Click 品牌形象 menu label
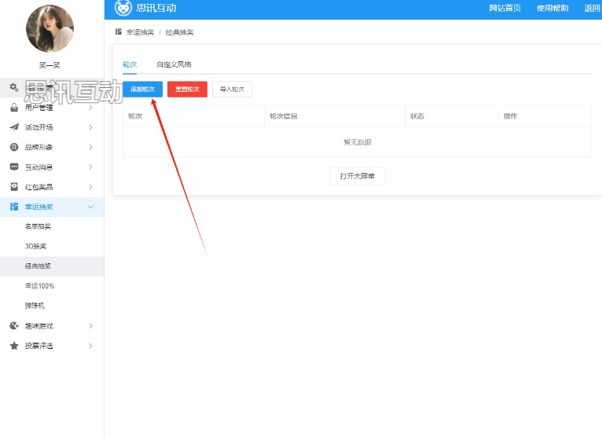The width and height of the screenshot is (602, 437). click(39, 147)
